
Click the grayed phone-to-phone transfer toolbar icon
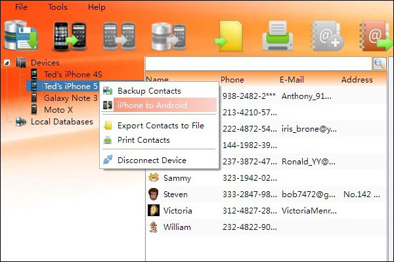119,36
